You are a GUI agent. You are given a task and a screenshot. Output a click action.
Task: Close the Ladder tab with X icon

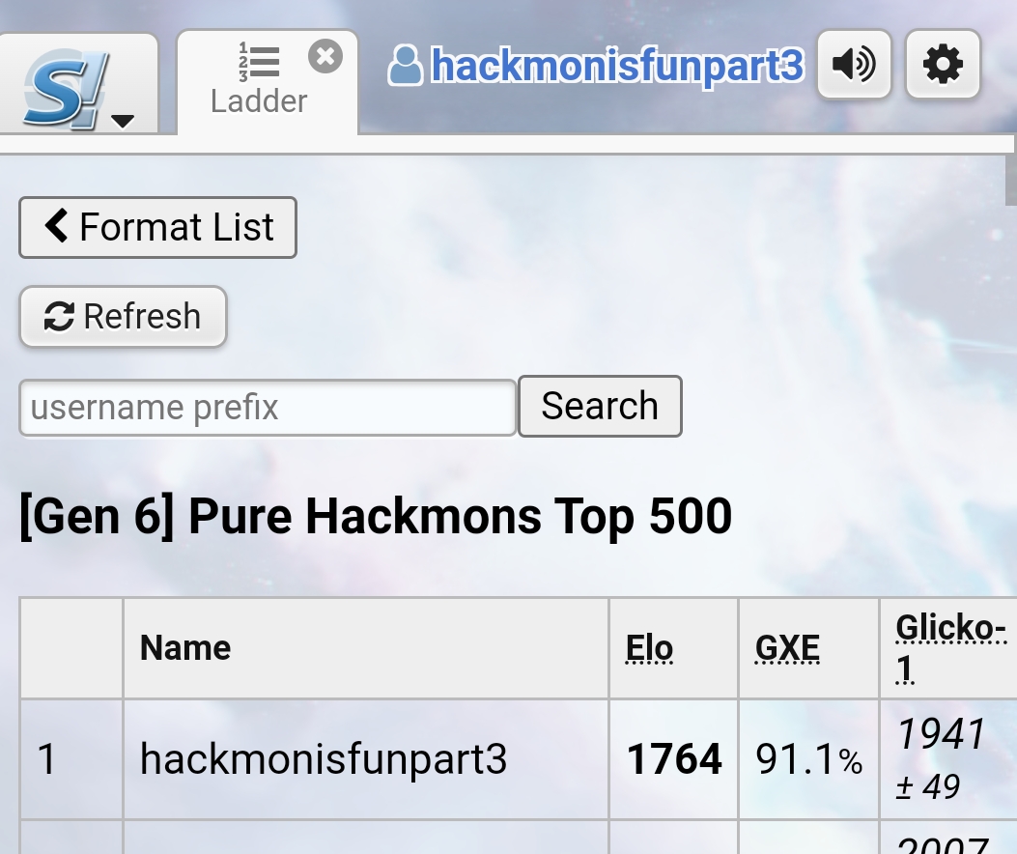point(325,56)
